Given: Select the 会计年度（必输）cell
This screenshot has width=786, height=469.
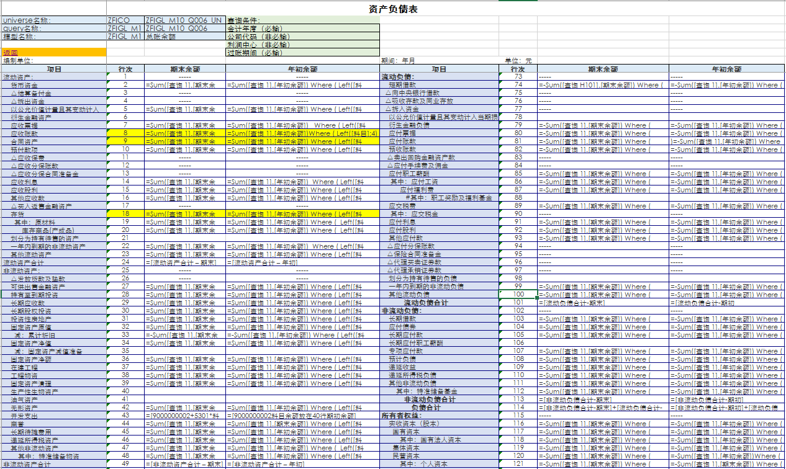Looking at the screenshot, I should [x=303, y=29].
